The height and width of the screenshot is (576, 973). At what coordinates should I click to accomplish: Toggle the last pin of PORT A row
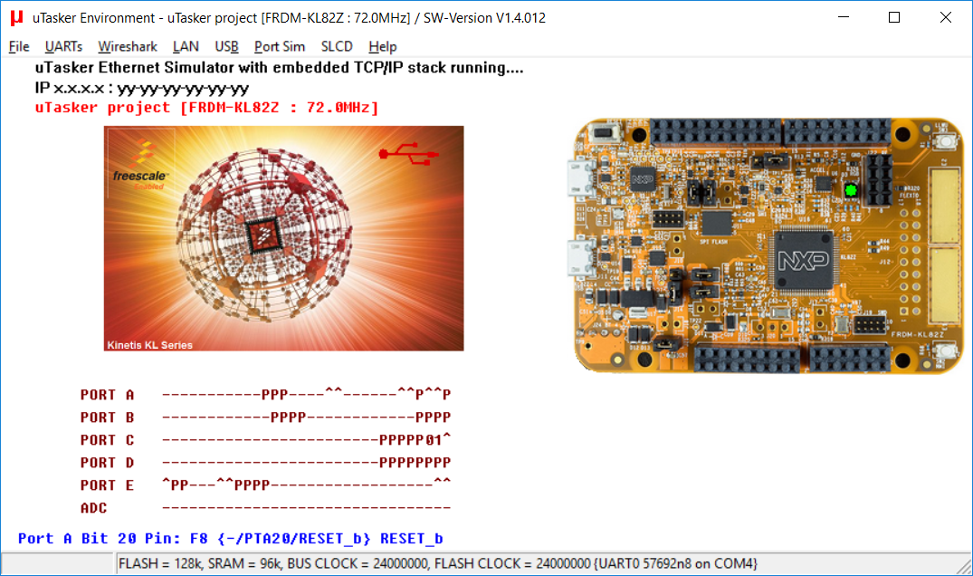tap(446, 395)
